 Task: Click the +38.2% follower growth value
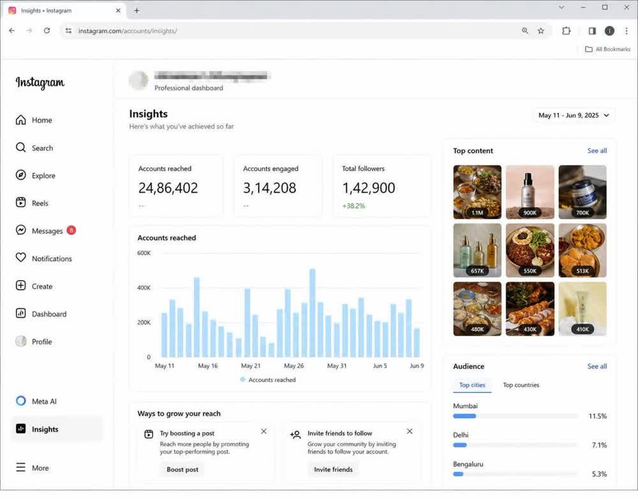click(353, 206)
